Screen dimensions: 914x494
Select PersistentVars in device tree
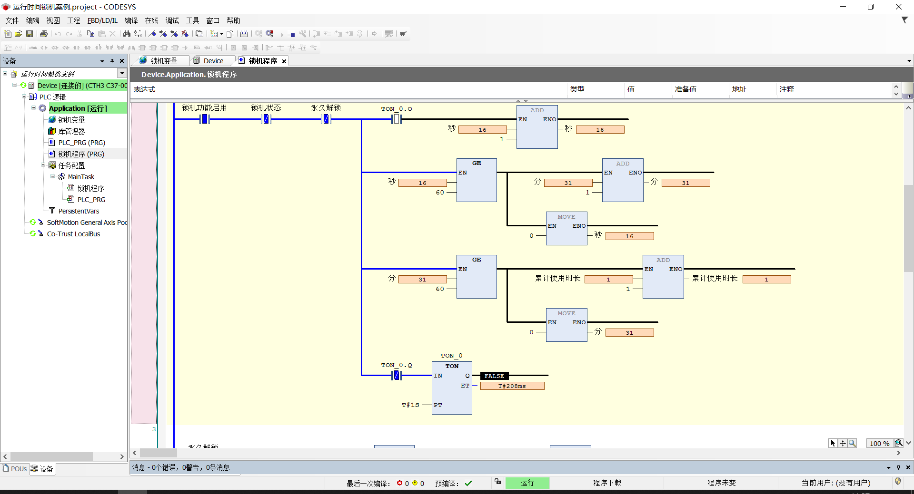pos(79,211)
